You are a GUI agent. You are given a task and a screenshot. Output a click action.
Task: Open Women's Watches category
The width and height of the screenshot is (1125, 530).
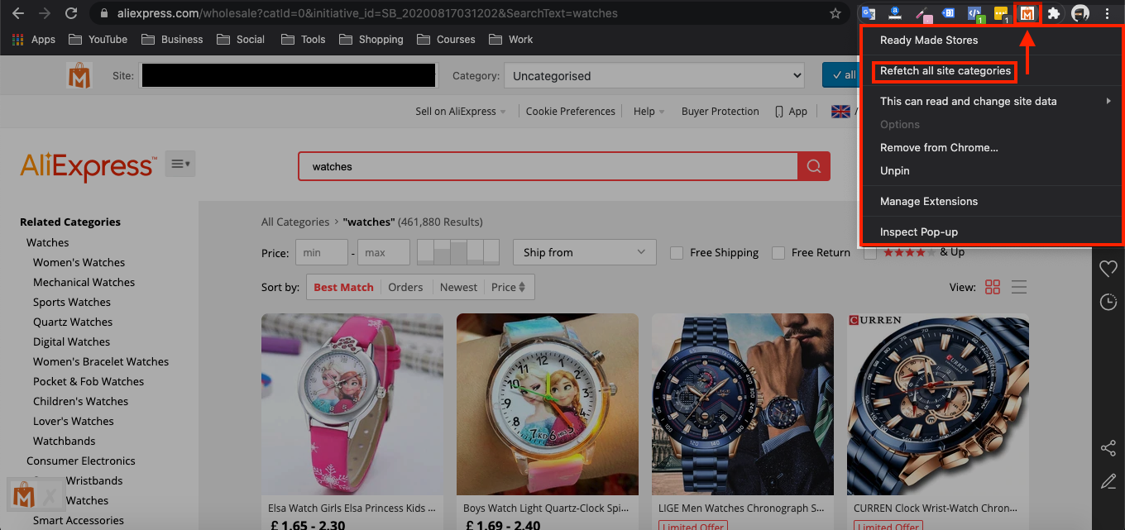(x=79, y=262)
